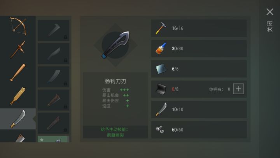Image resolution: width=280 pixels, height=158 pixels.
Task: Choose the baseball bat weapon
Action: [18, 73]
